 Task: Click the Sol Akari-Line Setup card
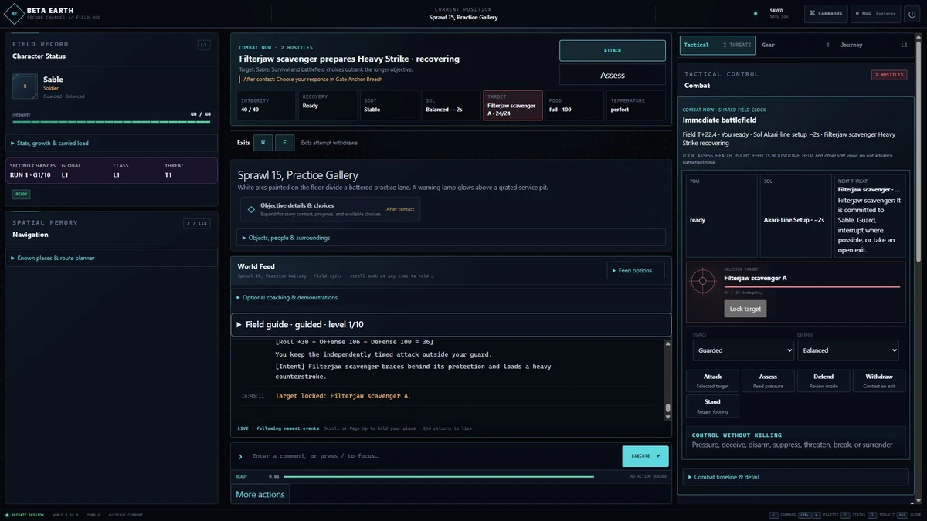796,215
